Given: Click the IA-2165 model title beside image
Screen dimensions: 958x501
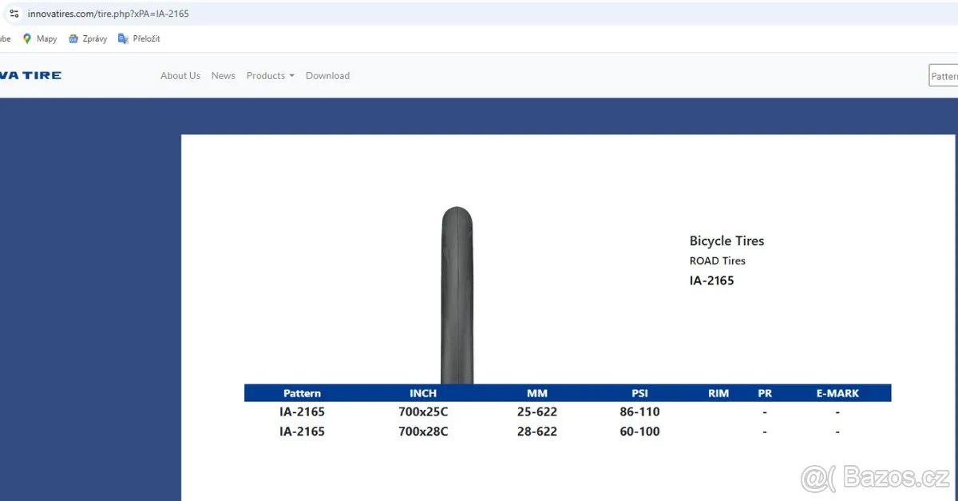Looking at the screenshot, I should [x=711, y=280].
